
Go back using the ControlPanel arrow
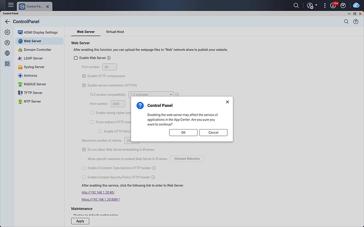tap(7, 22)
